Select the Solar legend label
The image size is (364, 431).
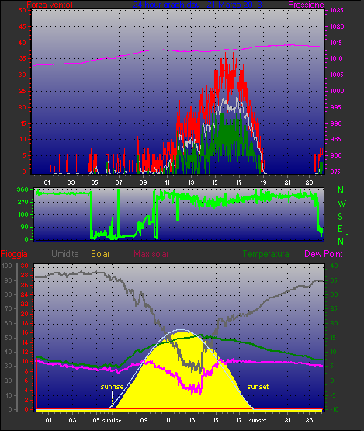100,254
